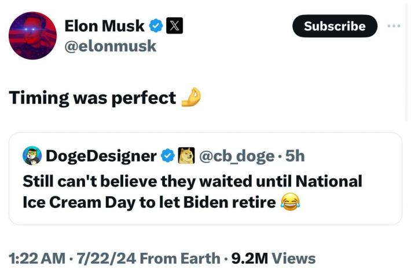Click the pinched fingers emoji
Image resolution: width=411 pixels, height=276 pixels.
(x=190, y=98)
